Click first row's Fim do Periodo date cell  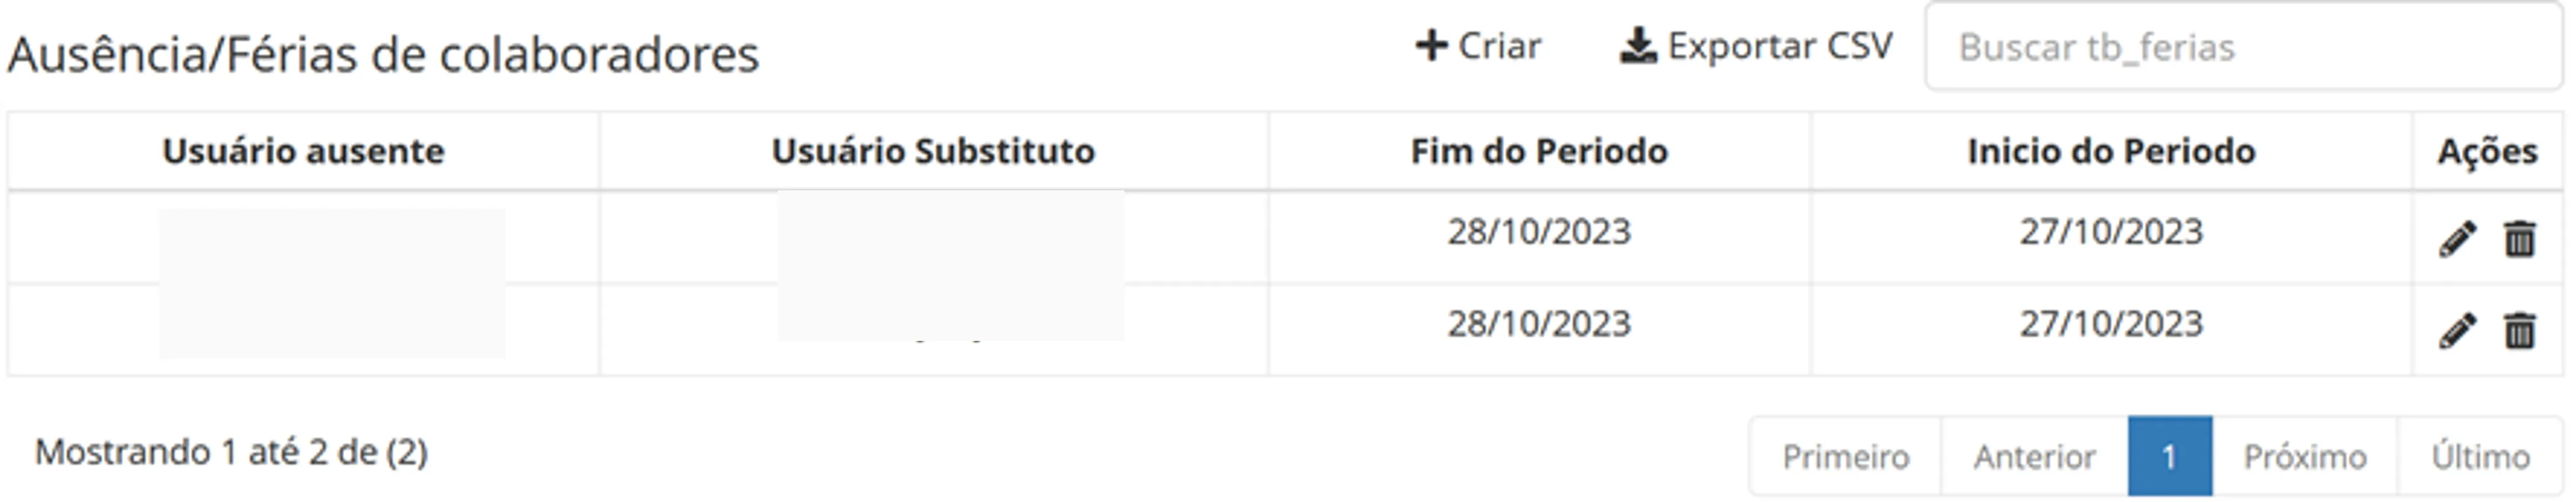click(1539, 232)
